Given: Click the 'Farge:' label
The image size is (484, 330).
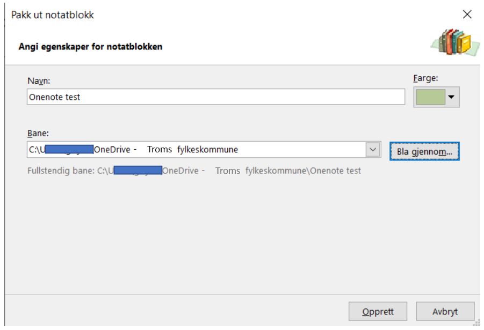Looking at the screenshot, I should pyautogui.click(x=425, y=78).
